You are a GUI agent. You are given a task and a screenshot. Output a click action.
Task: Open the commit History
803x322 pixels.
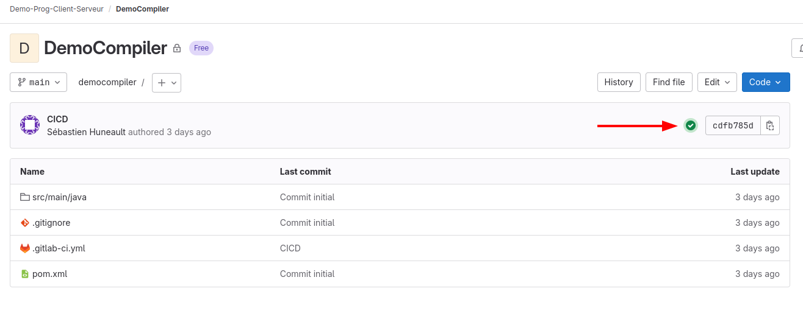pos(619,82)
